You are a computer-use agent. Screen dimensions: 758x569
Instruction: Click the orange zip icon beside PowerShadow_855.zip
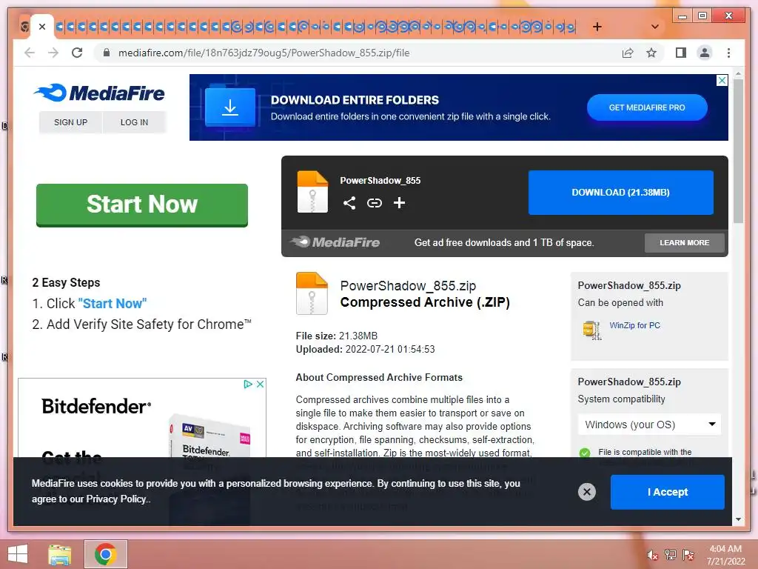coord(312,293)
